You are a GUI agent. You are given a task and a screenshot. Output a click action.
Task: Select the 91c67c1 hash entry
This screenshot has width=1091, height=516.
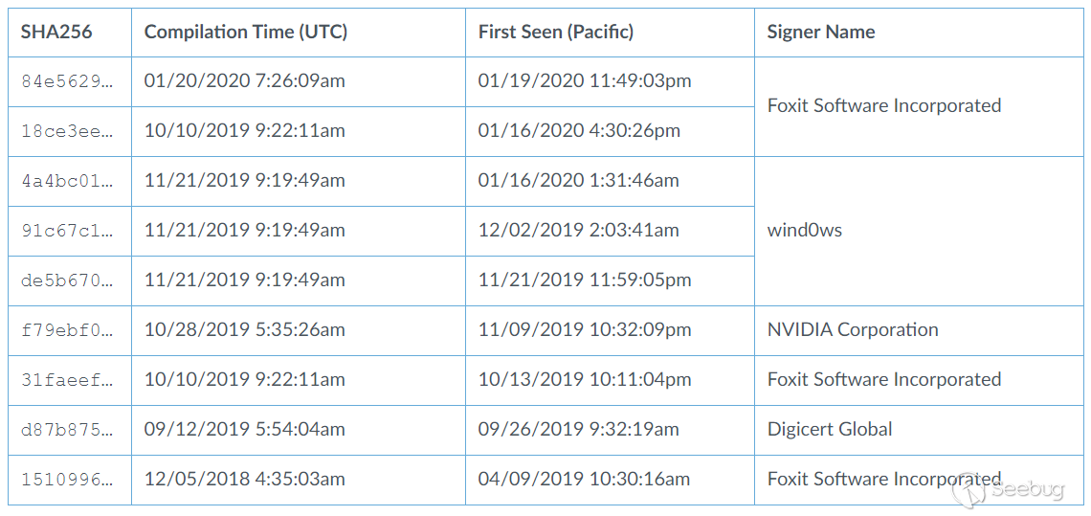click(x=67, y=231)
